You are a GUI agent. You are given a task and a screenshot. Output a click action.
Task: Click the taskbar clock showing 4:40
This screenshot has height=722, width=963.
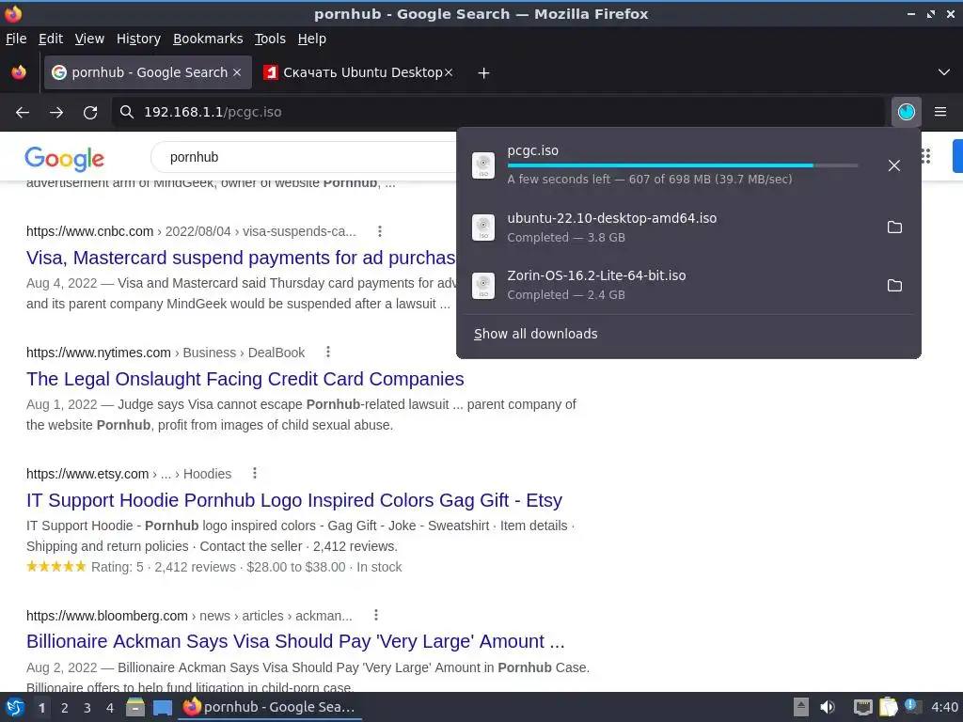(x=944, y=707)
